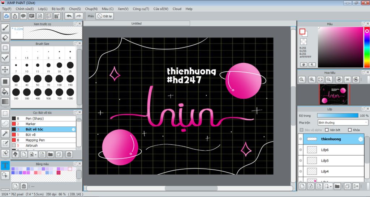The width and height of the screenshot is (370, 197).
Task: Choose the Move tool
Action: coord(5,70)
